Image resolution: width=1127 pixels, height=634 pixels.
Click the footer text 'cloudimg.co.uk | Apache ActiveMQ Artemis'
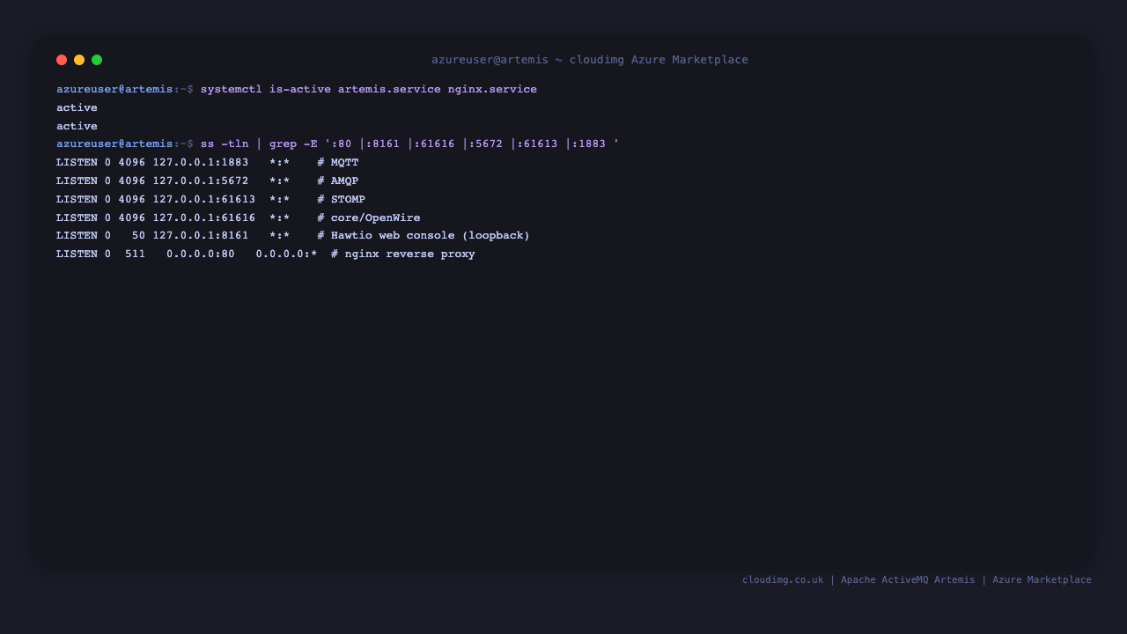coord(858,580)
